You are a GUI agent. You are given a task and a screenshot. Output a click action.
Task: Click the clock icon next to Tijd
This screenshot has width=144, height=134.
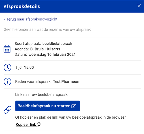[x=7, y=67]
